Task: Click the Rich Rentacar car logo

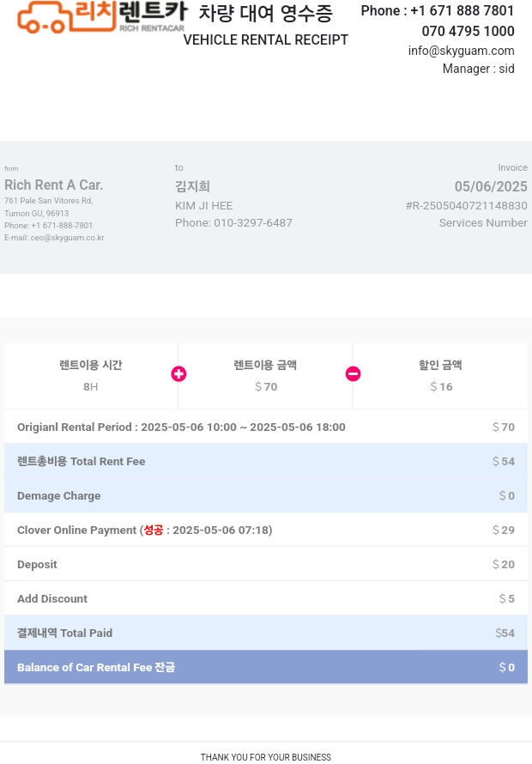Action: click(x=102, y=17)
